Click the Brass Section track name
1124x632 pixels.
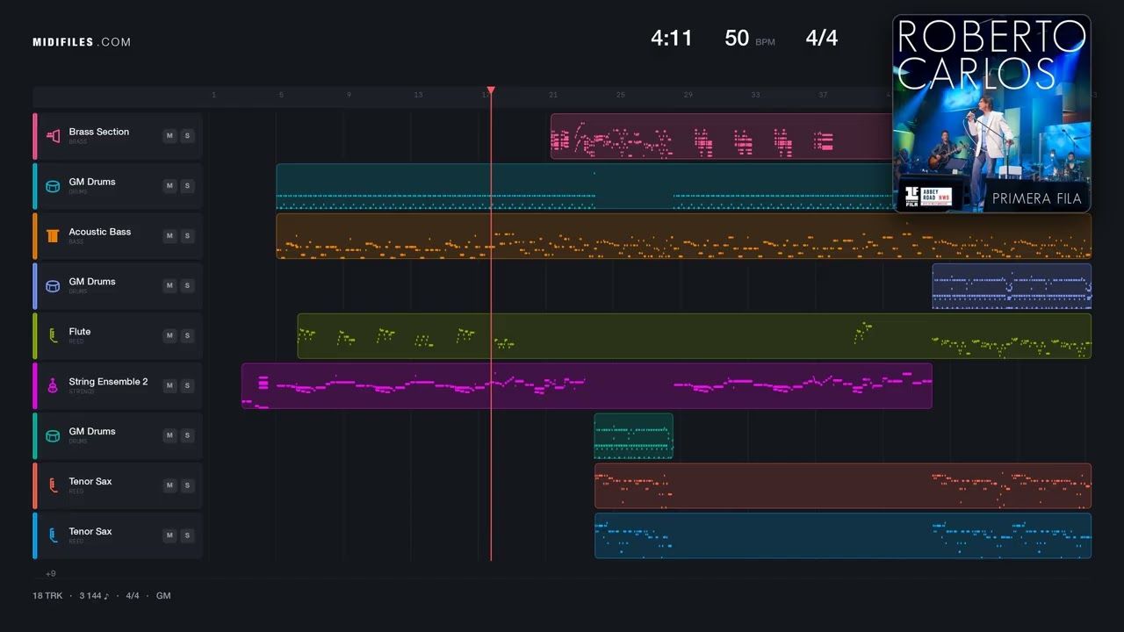pos(99,132)
